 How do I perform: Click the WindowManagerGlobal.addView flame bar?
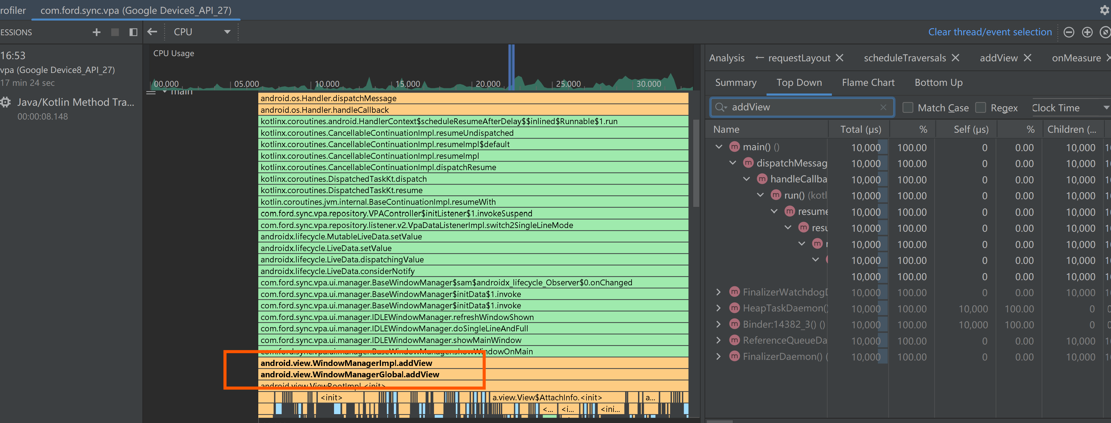pos(349,375)
